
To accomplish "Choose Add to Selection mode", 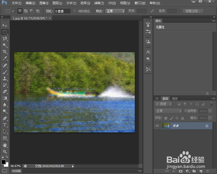I will 26,11.
